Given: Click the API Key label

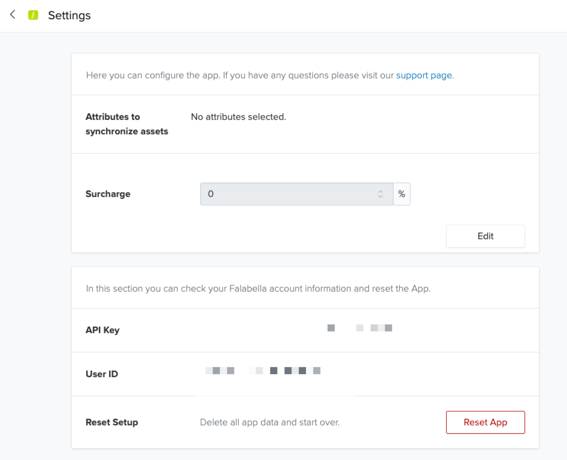Looking at the screenshot, I should [102, 330].
